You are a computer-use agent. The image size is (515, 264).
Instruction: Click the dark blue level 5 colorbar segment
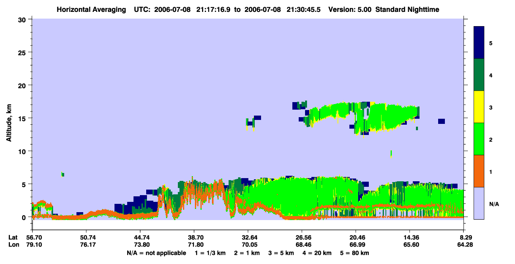[x=479, y=42]
